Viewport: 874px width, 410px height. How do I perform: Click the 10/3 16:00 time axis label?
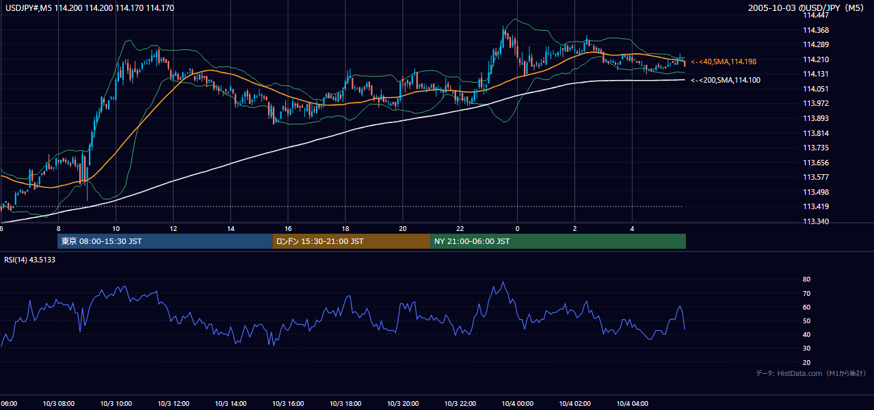pos(288,404)
